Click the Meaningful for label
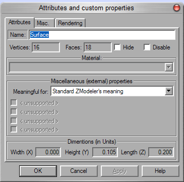 point(31,92)
